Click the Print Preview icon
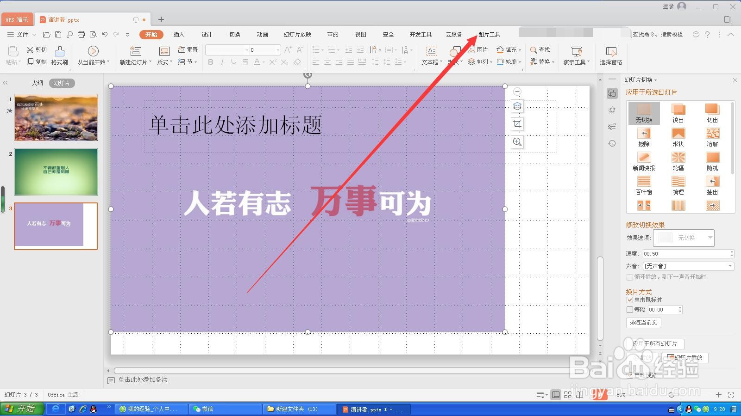Viewport: 741px width, 416px height. point(93,35)
